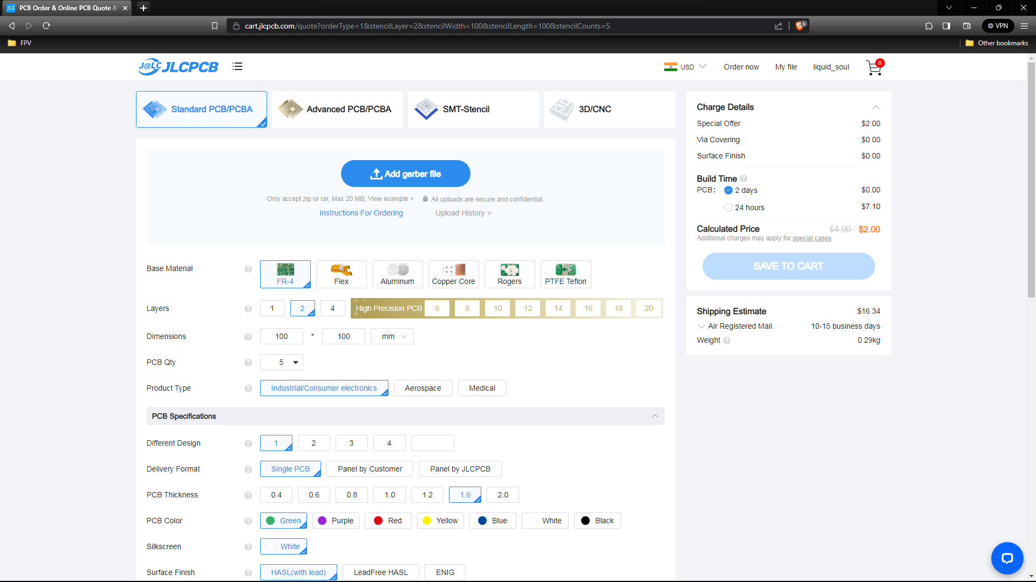Image resolution: width=1036 pixels, height=582 pixels.
Task: Open the mm units dropdown
Action: click(392, 336)
